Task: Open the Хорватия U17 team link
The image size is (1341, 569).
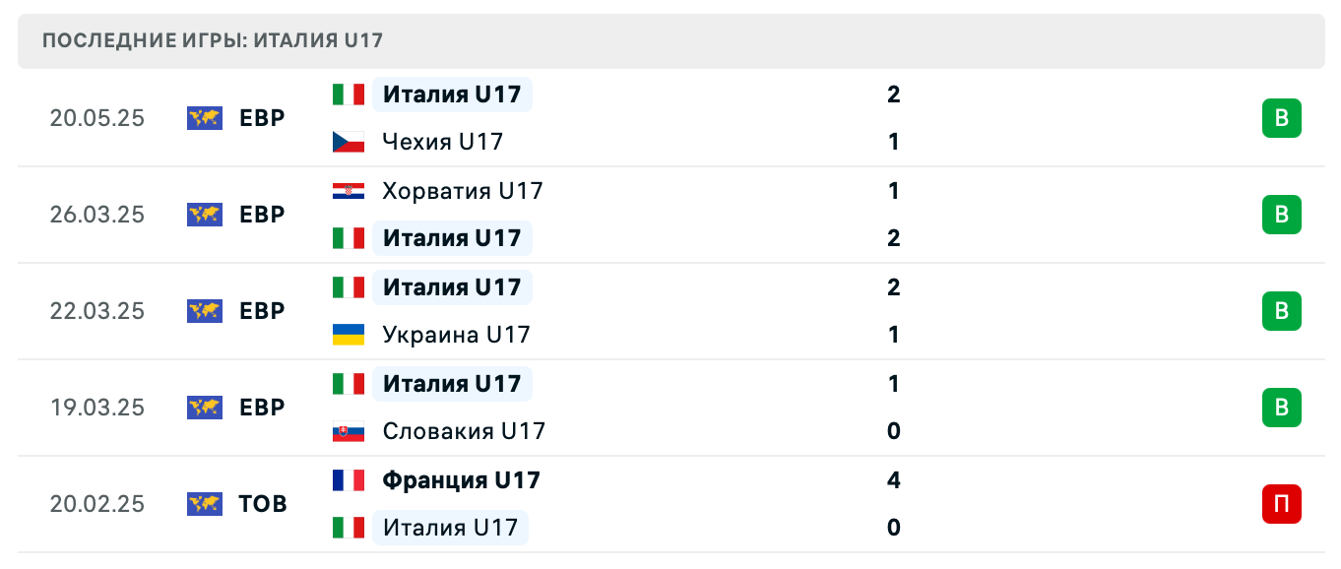Action: click(463, 191)
